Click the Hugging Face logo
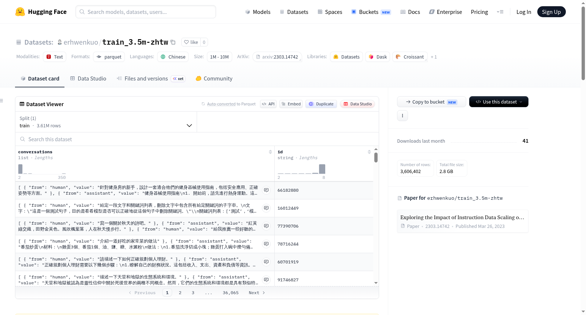Screen dimensions: 586x315 point(41,12)
